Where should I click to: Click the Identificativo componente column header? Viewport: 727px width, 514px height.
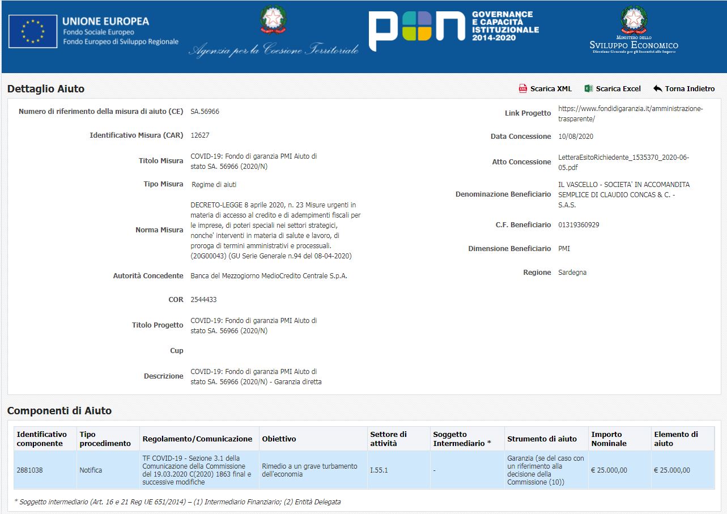(x=45, y=439)
